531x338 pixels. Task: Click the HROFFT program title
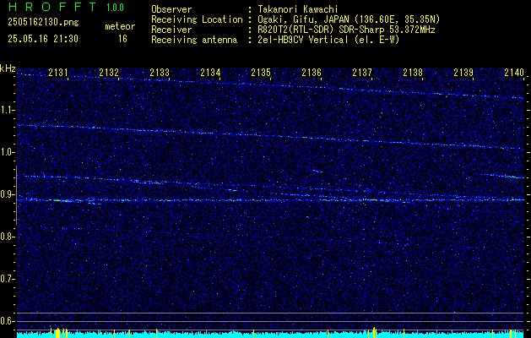click(52, 7)
